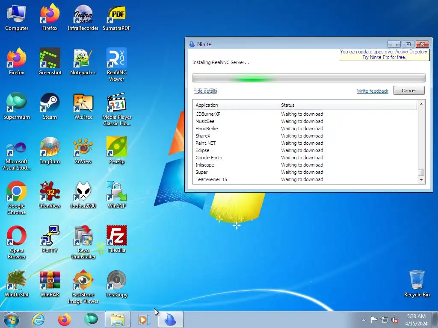
Task: Open the muted volume tray icon
Action: (x=395, y=320)
